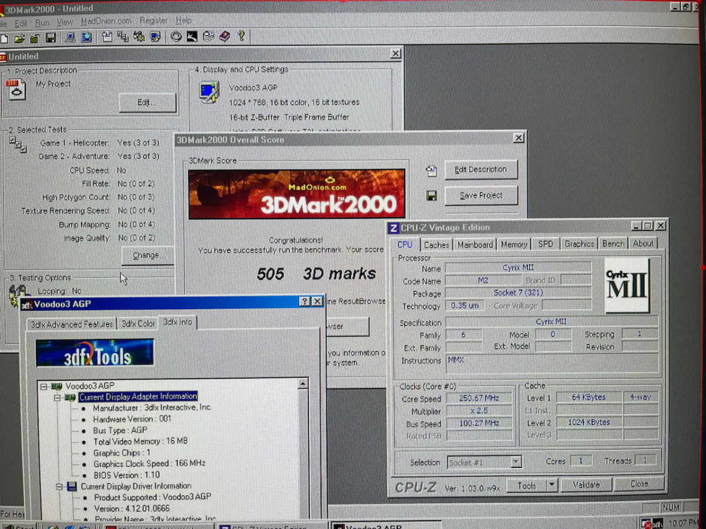Click the Save Project button
Viewport: 706px width, 529px height.
(x=481, y=196)
